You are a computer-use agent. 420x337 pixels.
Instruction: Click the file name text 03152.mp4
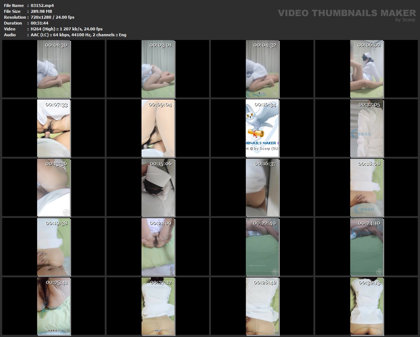pos(42,5)
